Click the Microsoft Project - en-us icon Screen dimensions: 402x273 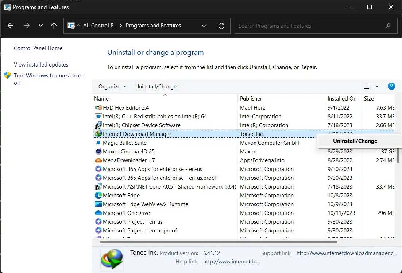coord(98,221)
